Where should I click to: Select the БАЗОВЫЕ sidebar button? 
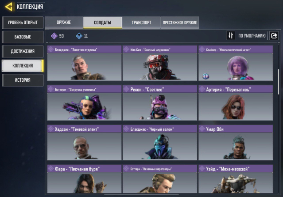pyautogui.click(x=23, y=37)
